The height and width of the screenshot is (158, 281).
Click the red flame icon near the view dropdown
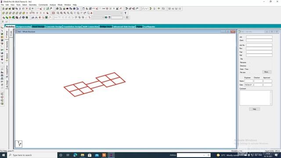[x=92, y=13]
